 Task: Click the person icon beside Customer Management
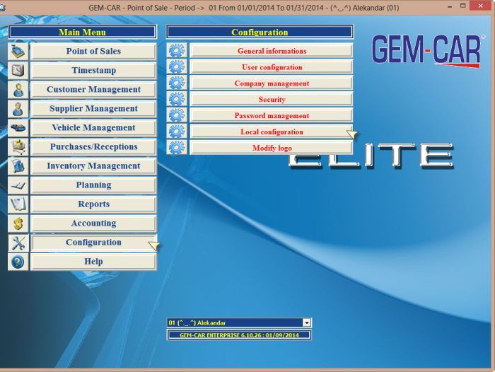(x=18, y=89)
